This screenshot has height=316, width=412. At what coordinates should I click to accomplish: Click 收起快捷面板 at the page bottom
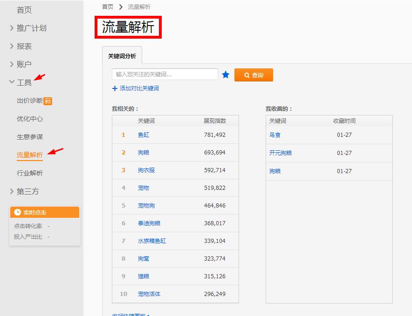(x=131, y=314)
